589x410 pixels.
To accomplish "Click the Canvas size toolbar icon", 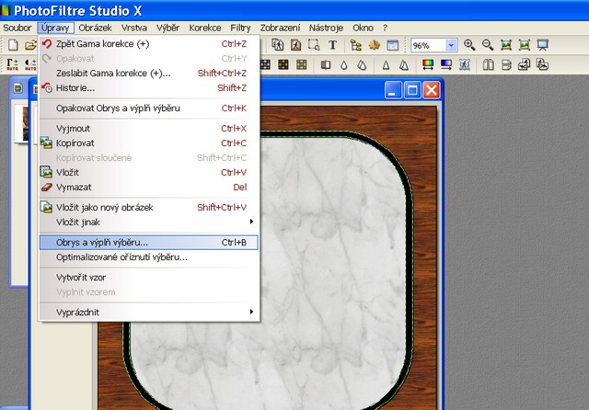I will (295, 45).
